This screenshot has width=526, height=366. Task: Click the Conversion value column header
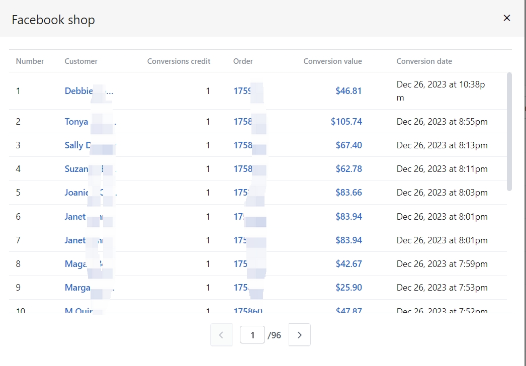333,61
